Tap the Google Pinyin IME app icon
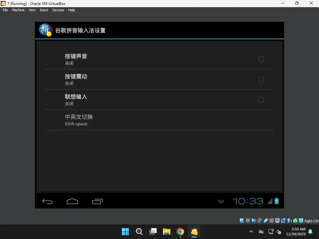The width and height of the screenshot is (319, 239). 45,30
